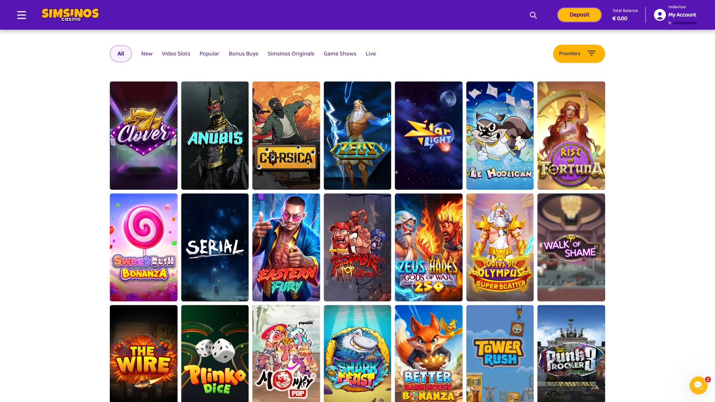The image size is (715, 402).
Task: Click the Total Balance amount
Action: pos(620,19)
